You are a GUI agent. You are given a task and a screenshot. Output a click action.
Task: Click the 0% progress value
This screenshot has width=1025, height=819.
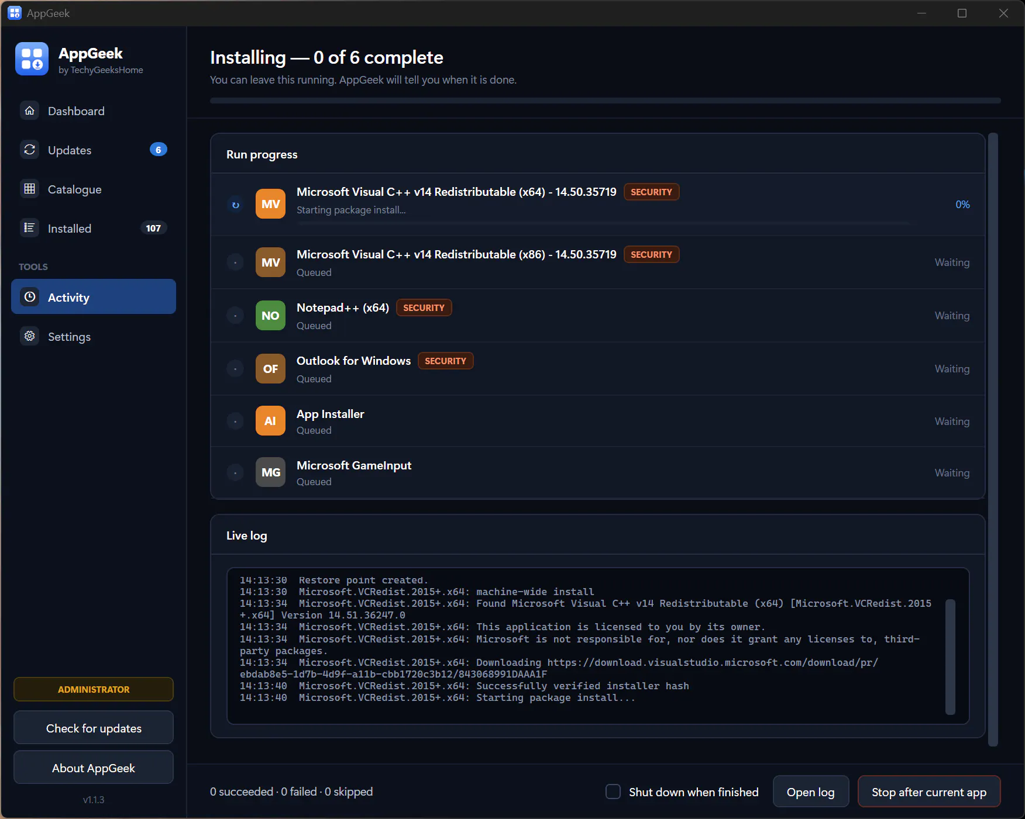point(962,204)
